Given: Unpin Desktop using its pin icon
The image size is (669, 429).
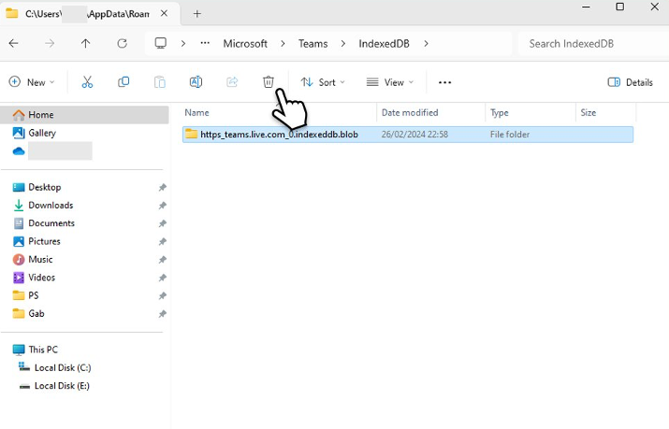Looking at the screenshot, I should [x=162, y=188].
